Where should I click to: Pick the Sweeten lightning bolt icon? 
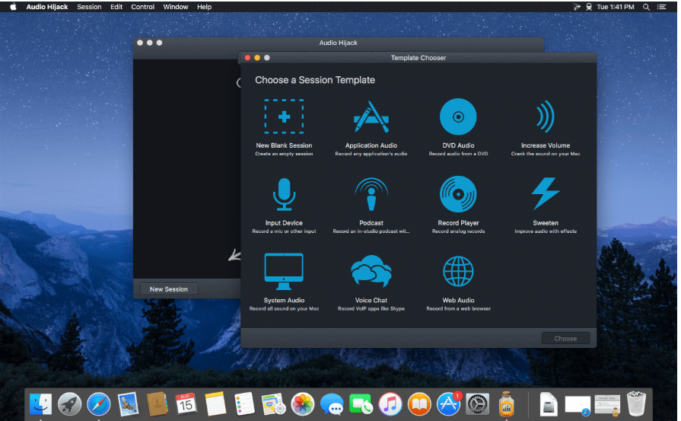coord(546,194)
